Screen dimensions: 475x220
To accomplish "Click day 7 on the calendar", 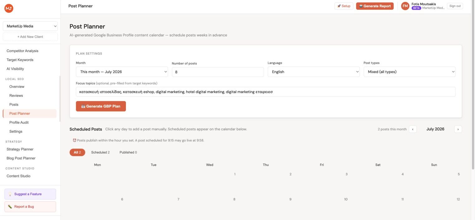I will (x=178, y=199).
